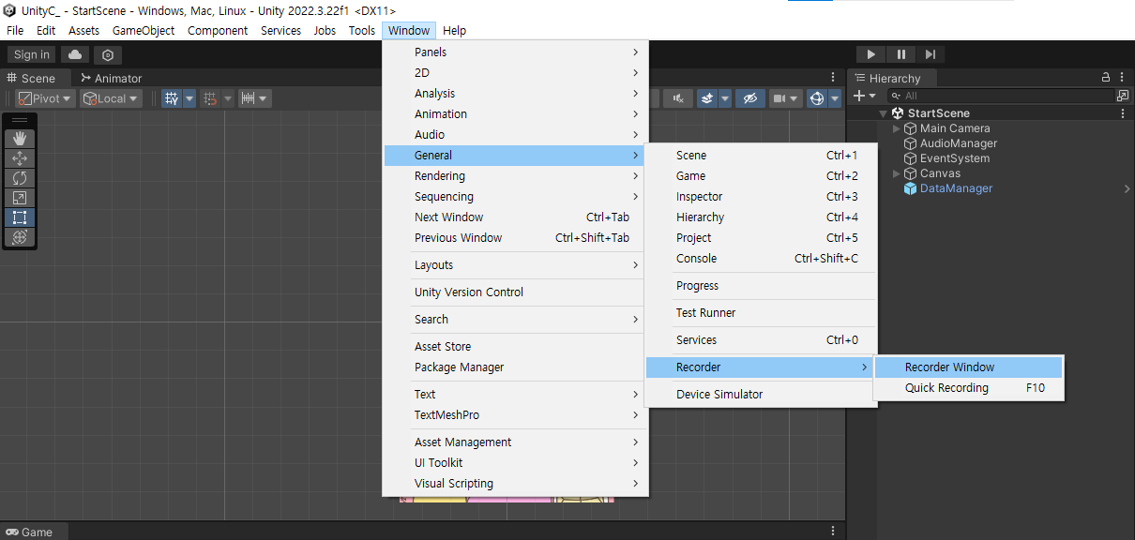This screenshot has width=1135, height=540.
Task: Toggle hidden objects visibility eye icon
Action: tap(749, 98)
